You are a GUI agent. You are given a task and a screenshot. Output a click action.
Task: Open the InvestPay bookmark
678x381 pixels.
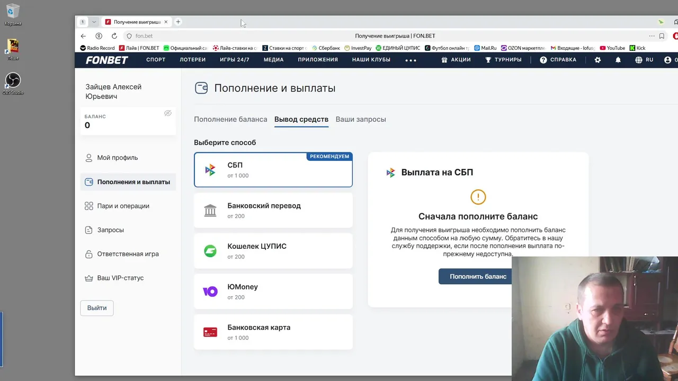click(358, 48)
